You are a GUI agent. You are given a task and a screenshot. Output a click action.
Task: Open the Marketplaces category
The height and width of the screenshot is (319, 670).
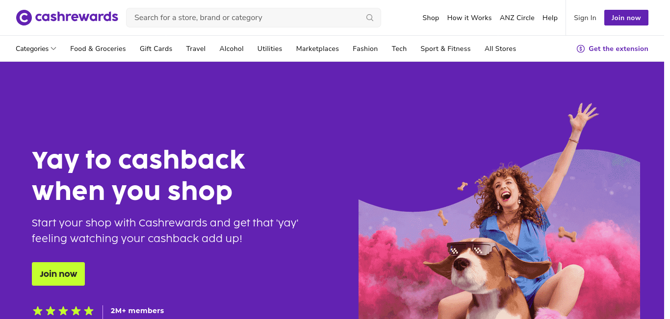(x=317, y=49)
